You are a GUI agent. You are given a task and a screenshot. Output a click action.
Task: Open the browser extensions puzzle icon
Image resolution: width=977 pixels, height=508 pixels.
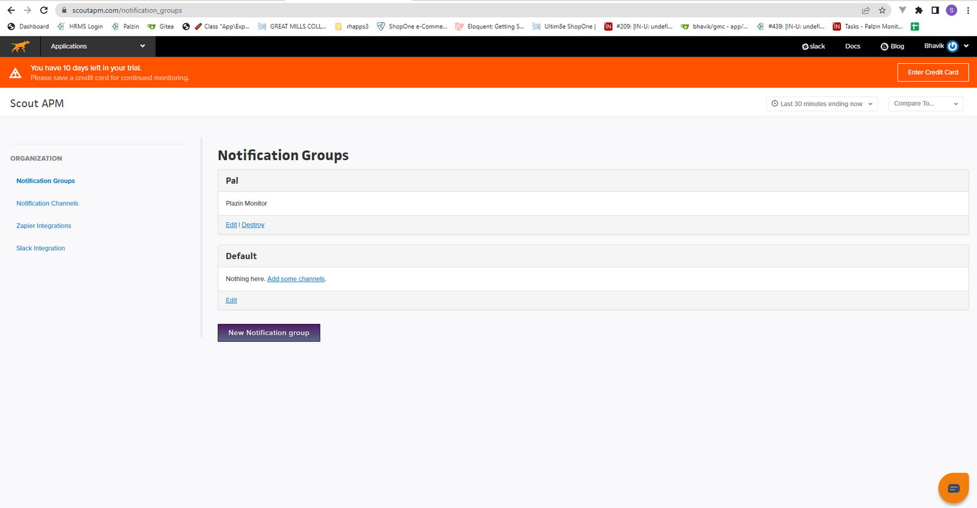tap(919, 10)
